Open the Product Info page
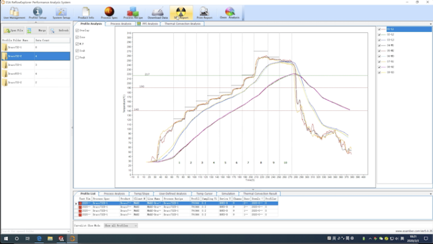433x244 pixels. click(86, 12)
